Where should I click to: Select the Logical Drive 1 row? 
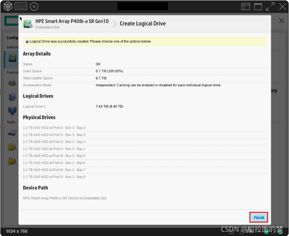pyautogui.click(x=145, y=106)
